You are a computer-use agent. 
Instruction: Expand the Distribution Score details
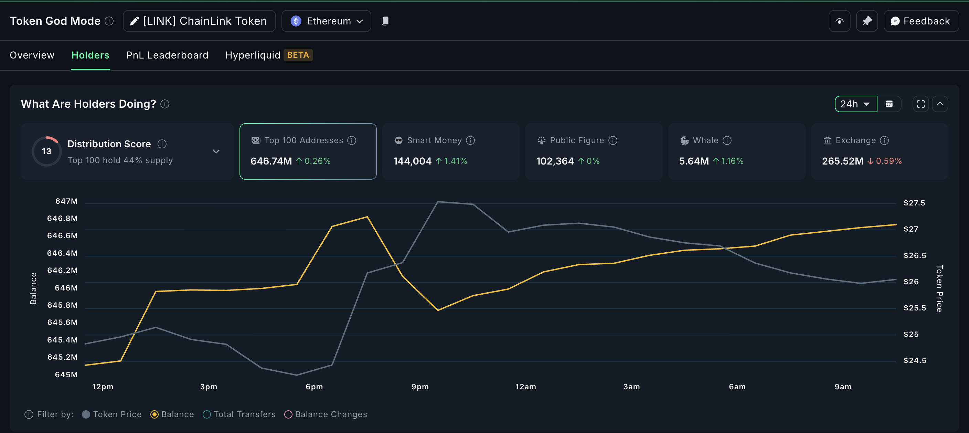point(216,151)
